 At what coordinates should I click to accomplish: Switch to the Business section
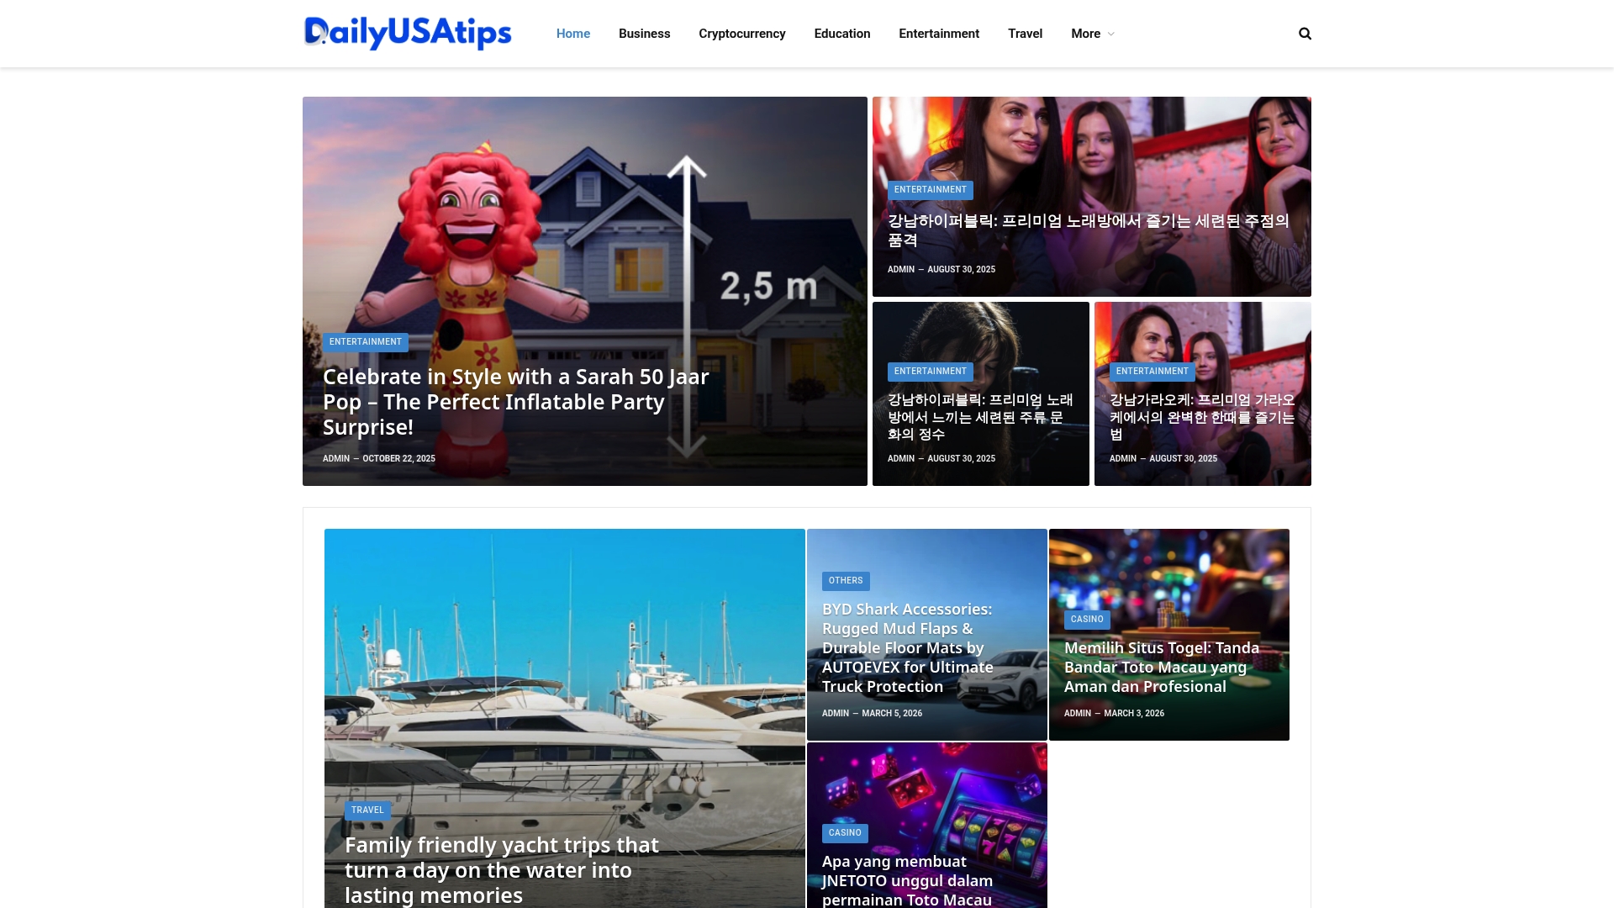click(644, 34)
